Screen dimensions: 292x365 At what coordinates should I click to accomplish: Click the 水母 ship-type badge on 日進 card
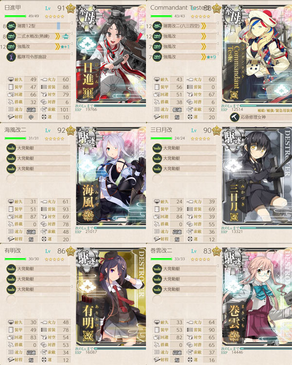pos(88,16)
